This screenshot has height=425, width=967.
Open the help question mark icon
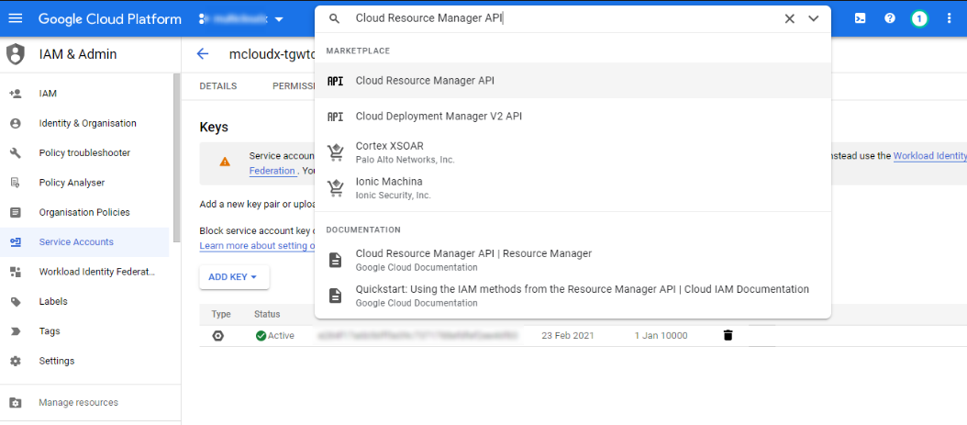889,18
